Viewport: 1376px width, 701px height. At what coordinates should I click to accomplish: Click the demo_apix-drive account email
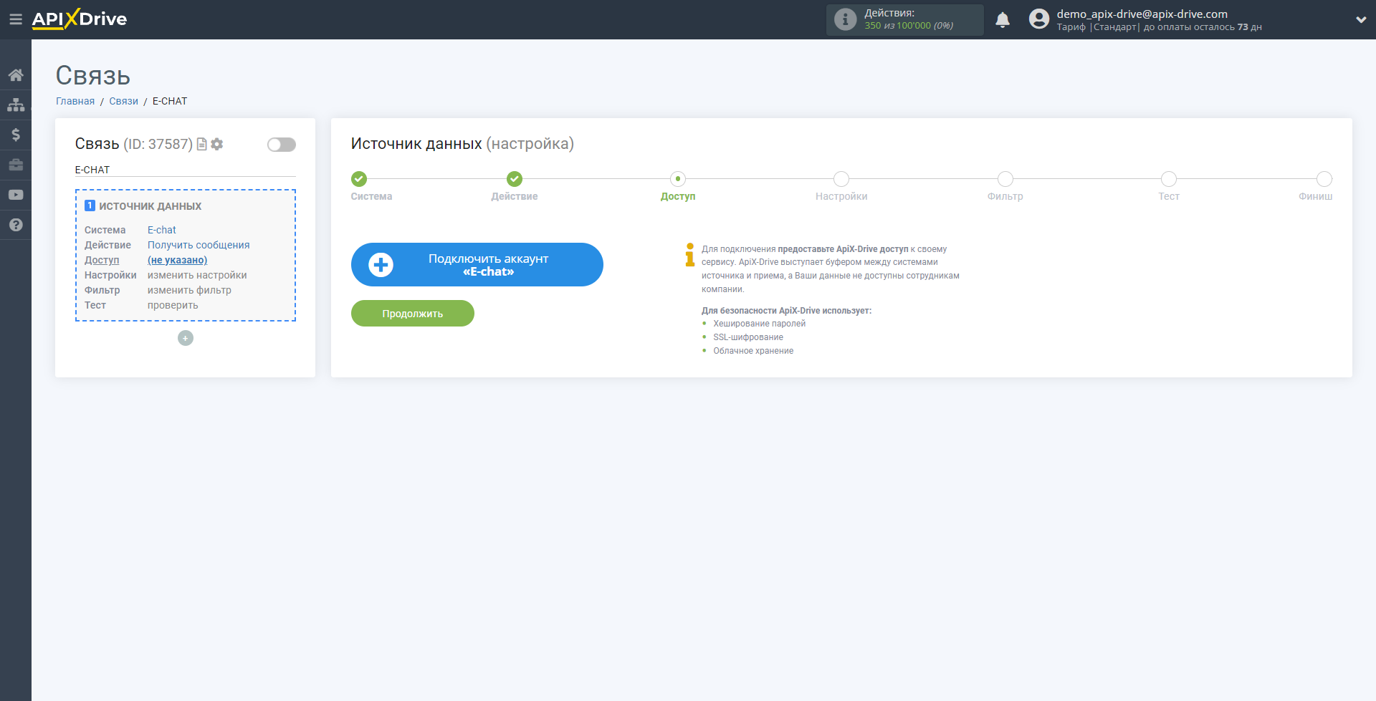(1142, 14)
